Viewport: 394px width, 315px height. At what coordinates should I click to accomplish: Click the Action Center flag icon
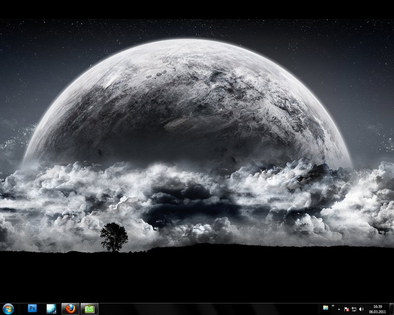pyautogui.click(x=347, y=309)
